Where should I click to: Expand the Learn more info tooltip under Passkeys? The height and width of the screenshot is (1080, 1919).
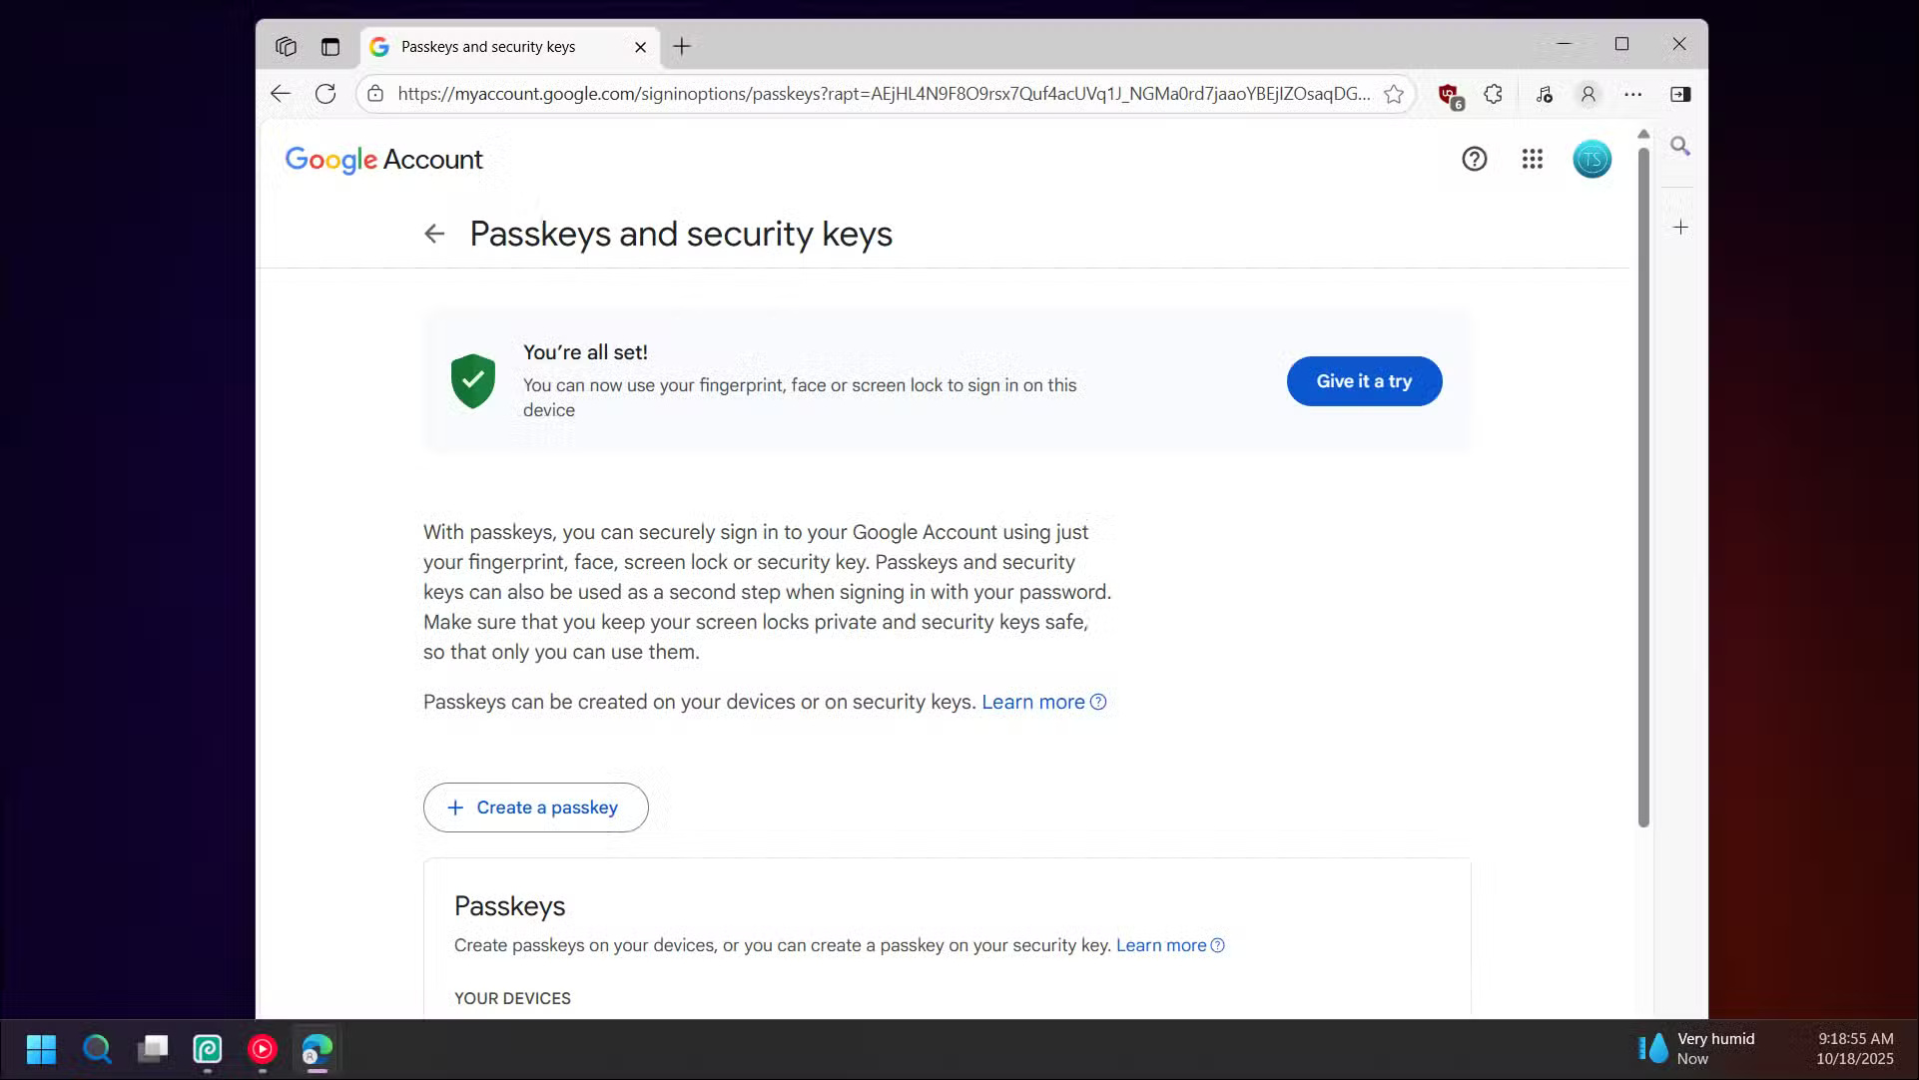click(x=1217, y=945)
